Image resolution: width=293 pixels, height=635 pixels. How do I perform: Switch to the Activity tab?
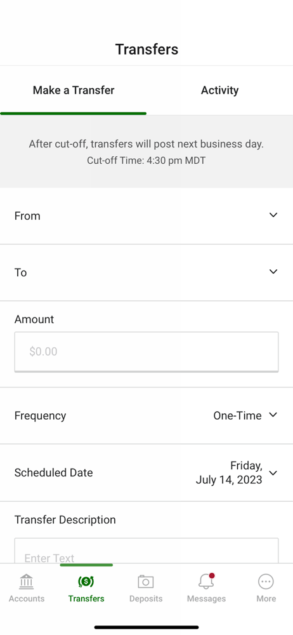(219, 90)
